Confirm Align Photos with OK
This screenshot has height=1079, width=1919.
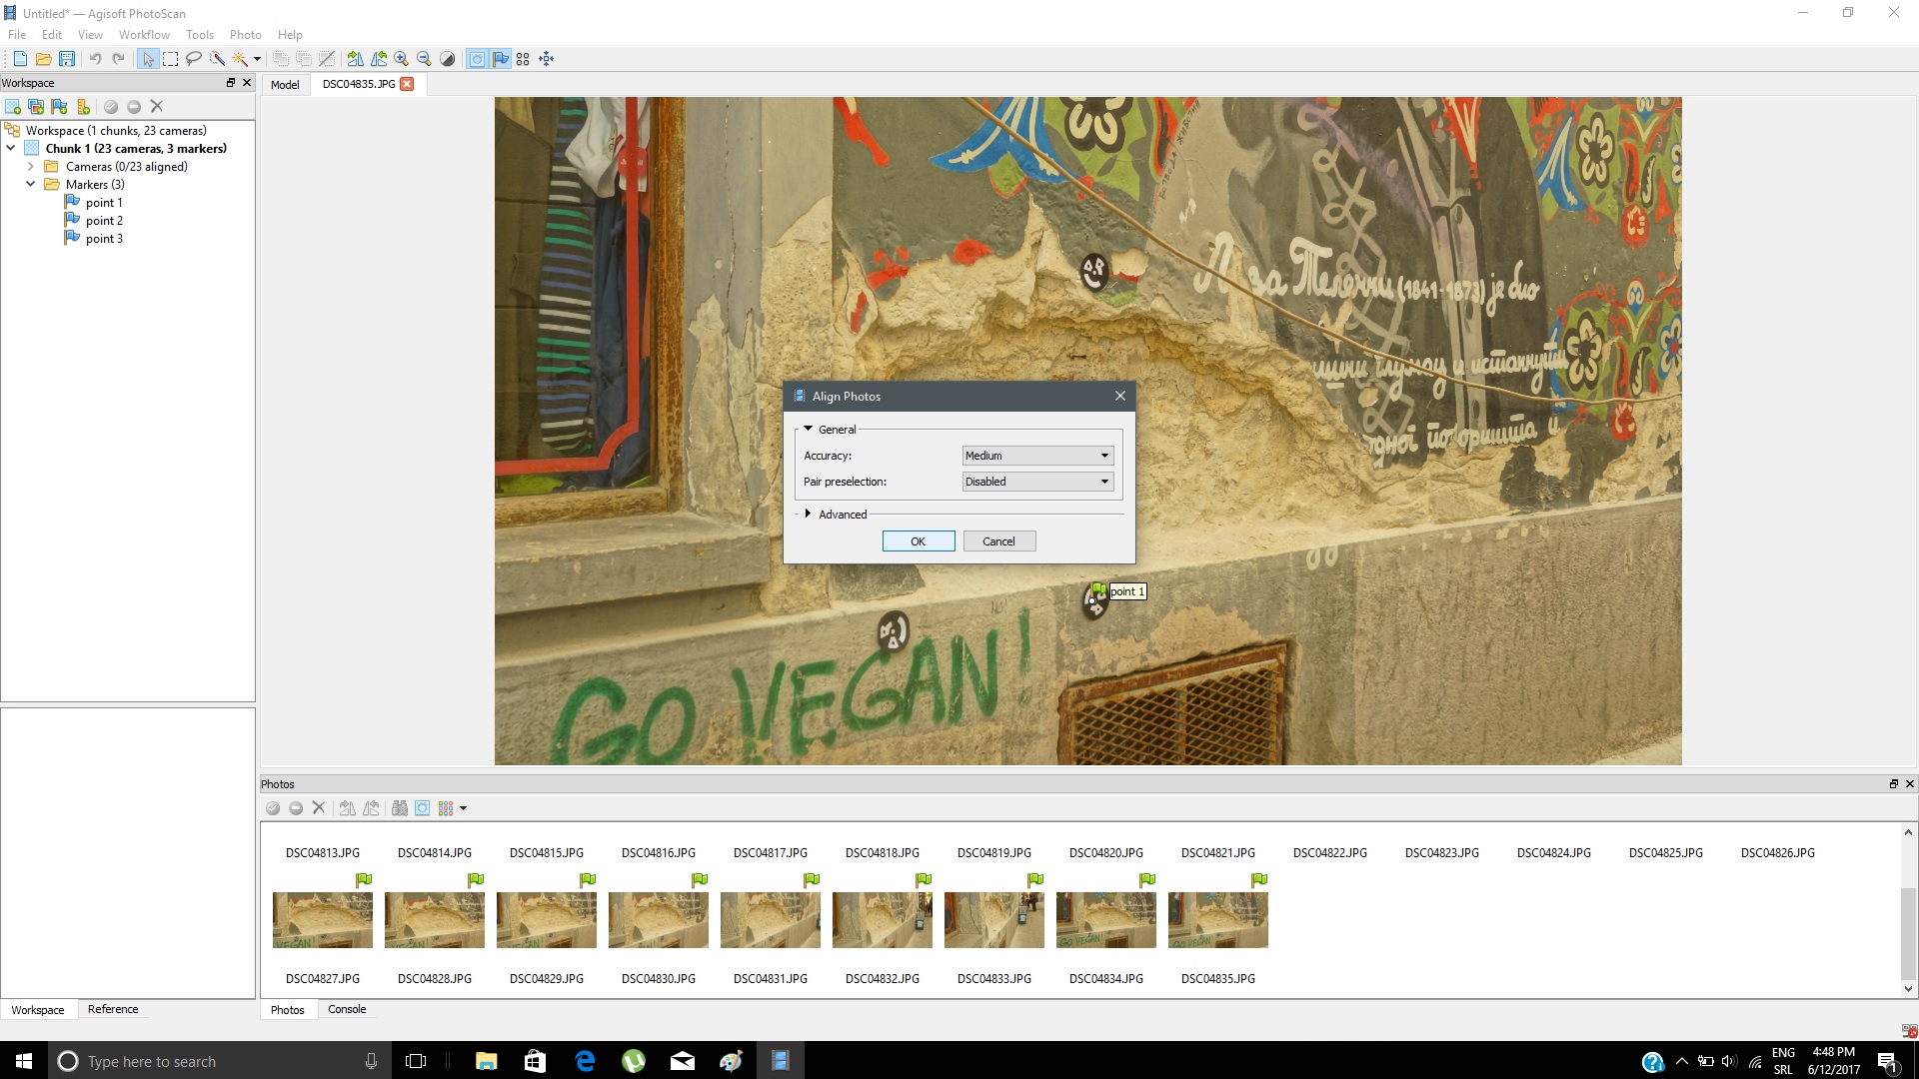click(919, 541)
